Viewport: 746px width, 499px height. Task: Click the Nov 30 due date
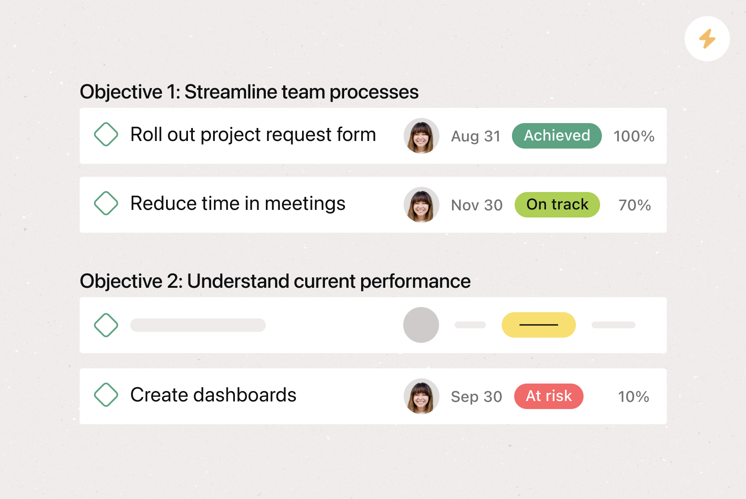coord(477,205)
